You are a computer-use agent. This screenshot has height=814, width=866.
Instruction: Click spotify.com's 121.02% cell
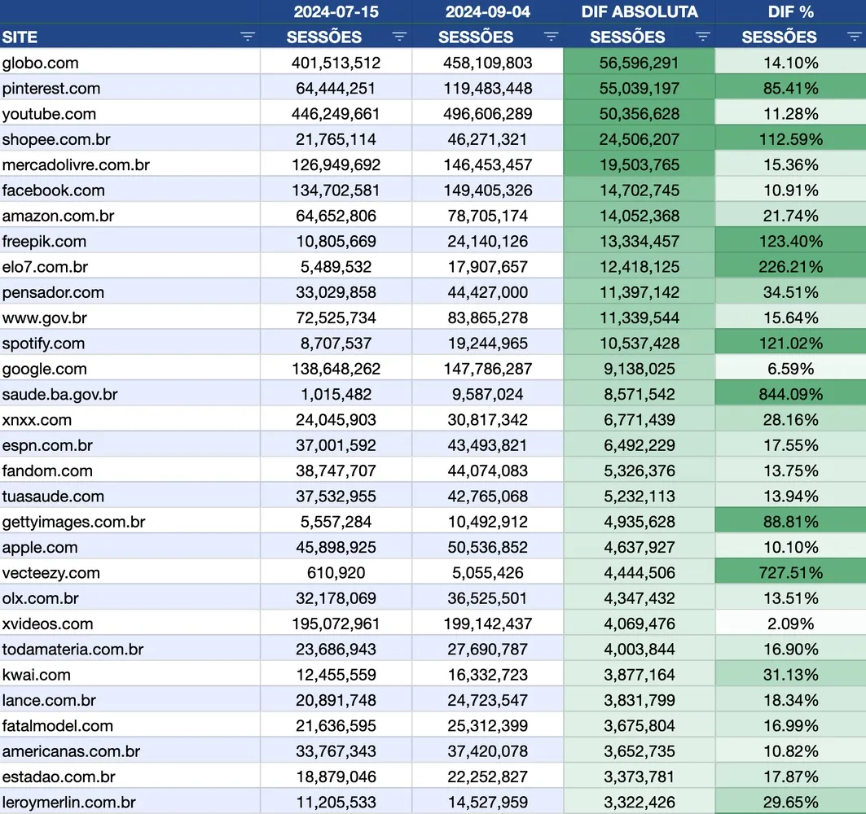tap(791, 343)
